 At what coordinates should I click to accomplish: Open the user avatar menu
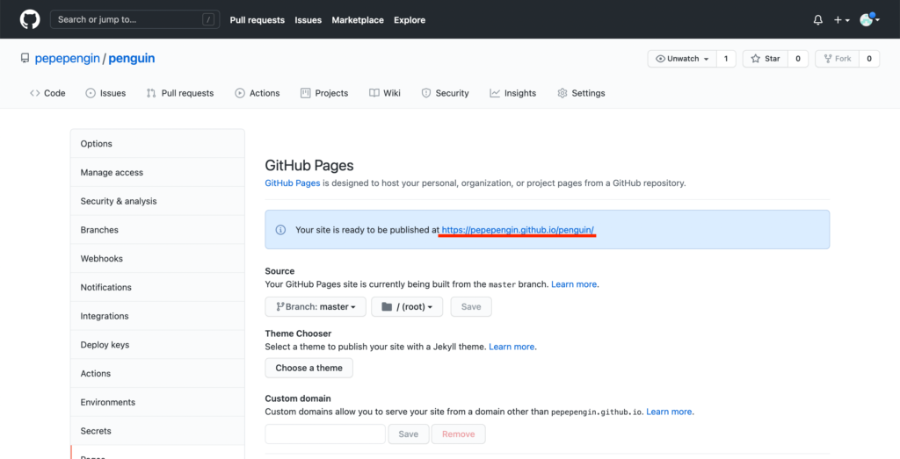pos(869,19)
